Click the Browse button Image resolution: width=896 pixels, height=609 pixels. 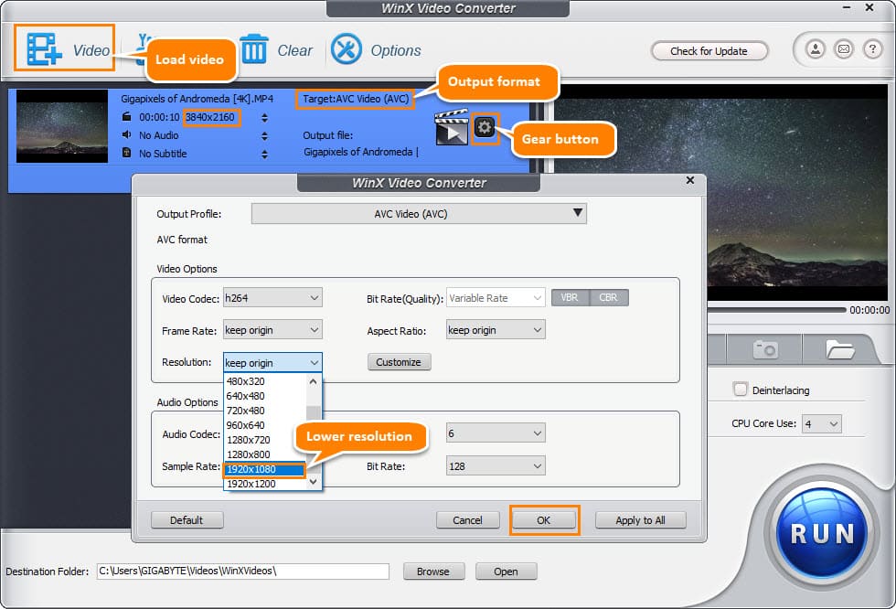[433, 572]
